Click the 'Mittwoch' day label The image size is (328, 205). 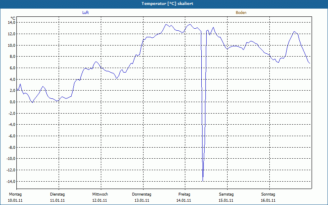(x=100, y=194)
